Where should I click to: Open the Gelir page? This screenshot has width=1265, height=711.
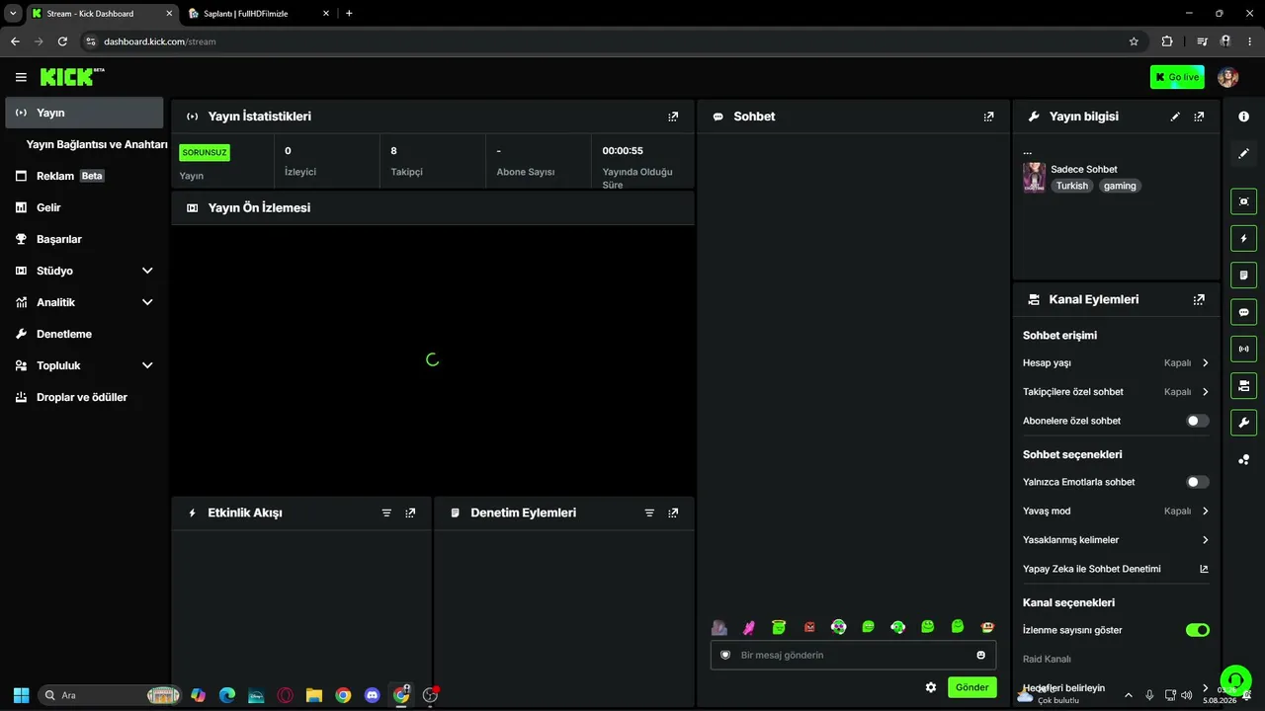pyautogui.click(x=84, y=207)
